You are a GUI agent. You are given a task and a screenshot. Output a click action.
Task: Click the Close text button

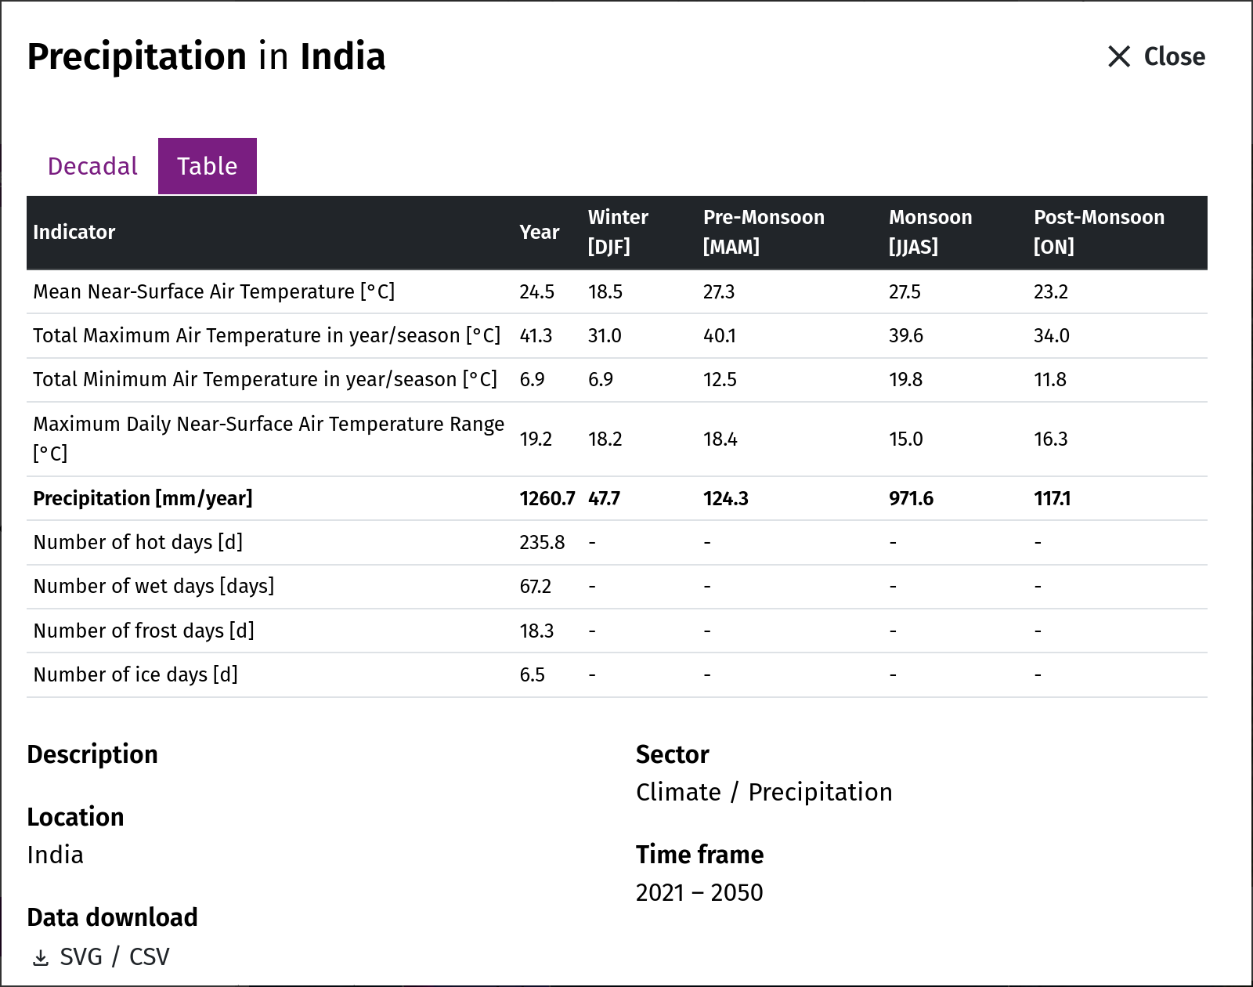click(1174, 56)
